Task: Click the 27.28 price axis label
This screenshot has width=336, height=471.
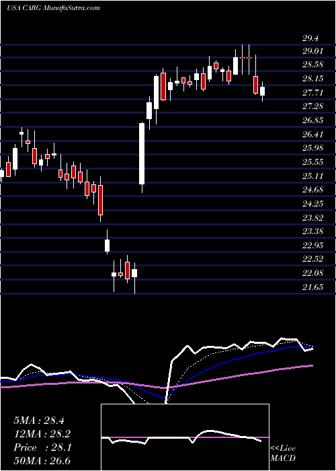Action: click(312, 106)
